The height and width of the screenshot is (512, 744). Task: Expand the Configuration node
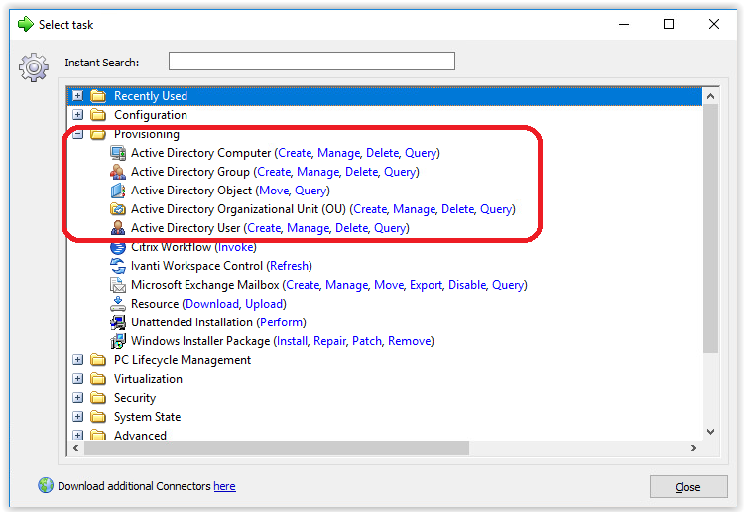[x=77, y=115]
